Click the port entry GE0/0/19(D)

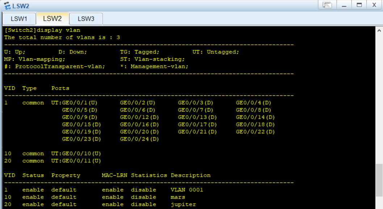[81, 132]
